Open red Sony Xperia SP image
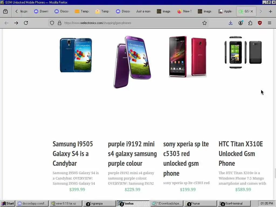Viewport: 276px width, 207px height. pos(188,57)
